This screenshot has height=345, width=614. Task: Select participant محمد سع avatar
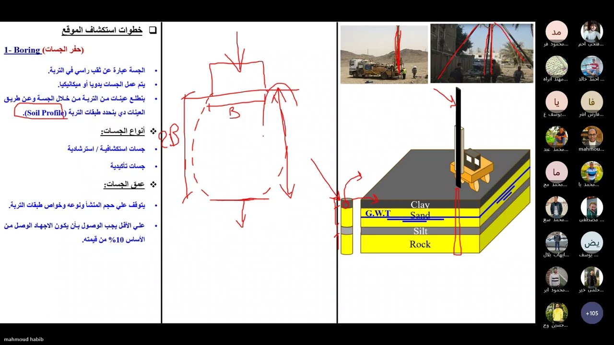(556, 207)
